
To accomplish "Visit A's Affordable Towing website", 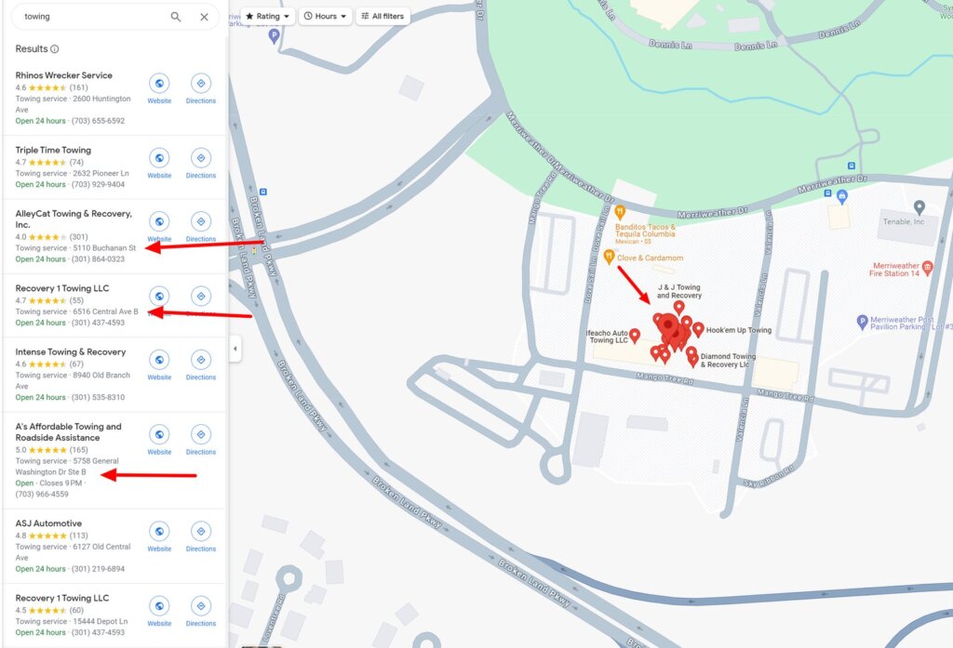I will (x=159, y=434).
